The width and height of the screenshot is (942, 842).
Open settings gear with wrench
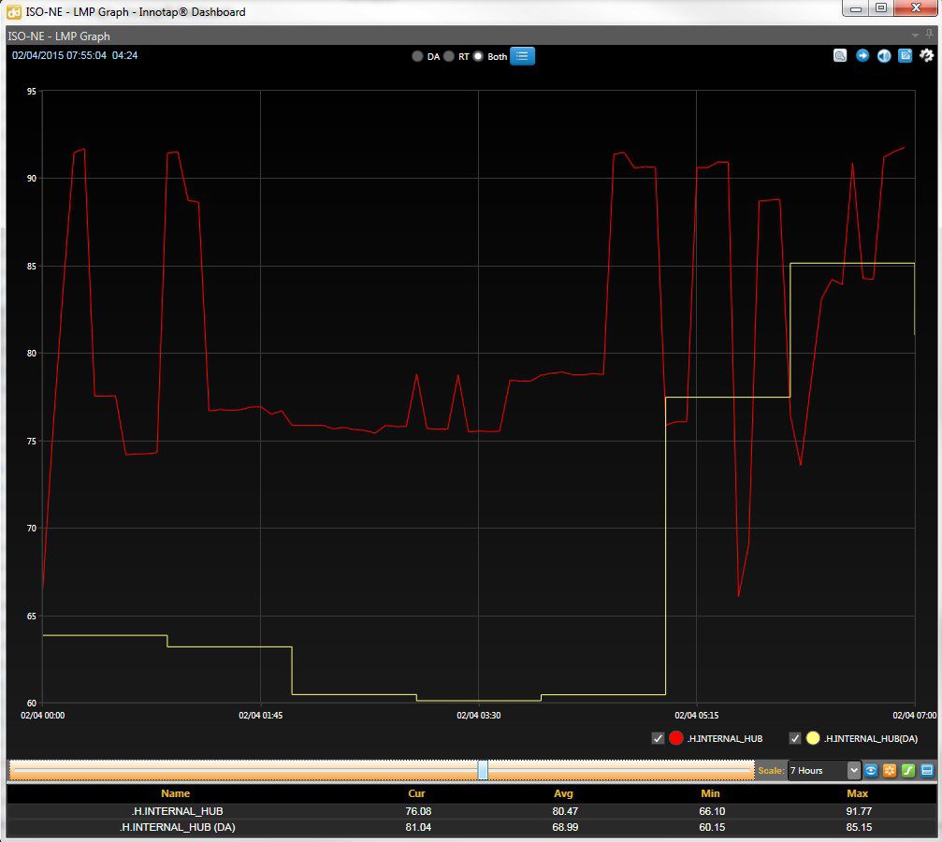point(926,55)
